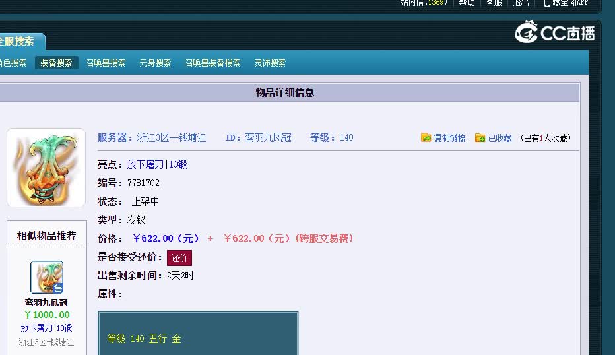Click the large 鸾羽九凤冠 item image

(x=46, y=168)
